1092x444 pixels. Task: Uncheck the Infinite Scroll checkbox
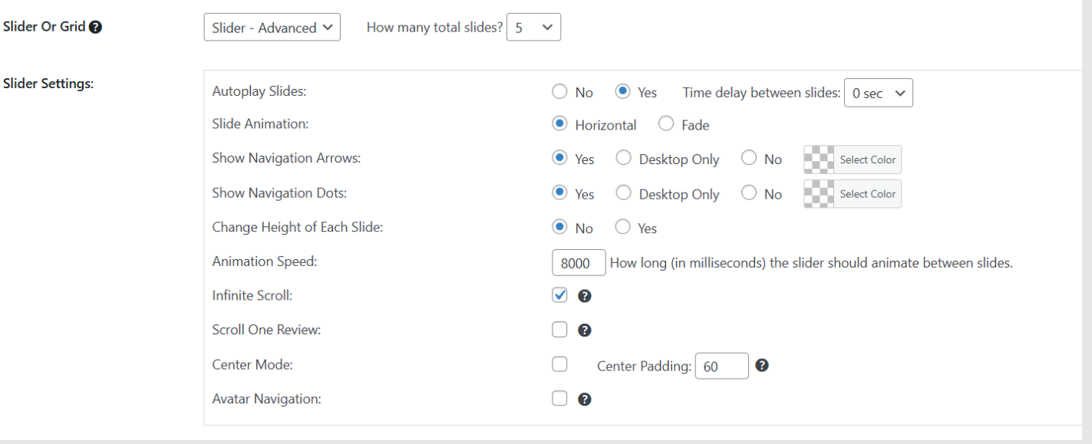click(559, 295)
